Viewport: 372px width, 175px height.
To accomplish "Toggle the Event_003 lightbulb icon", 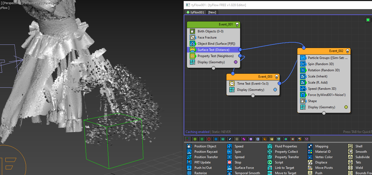I will click(276, 77).
